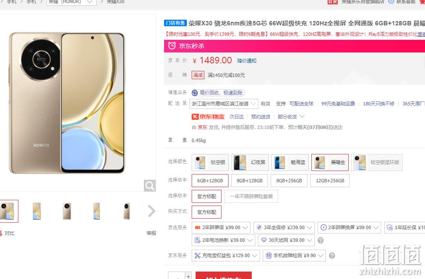Image resolution: width=425 pixels, height=279 pixels.
Task: Click the help icon beside 30天试用 service
Action: tap(320, 241)
